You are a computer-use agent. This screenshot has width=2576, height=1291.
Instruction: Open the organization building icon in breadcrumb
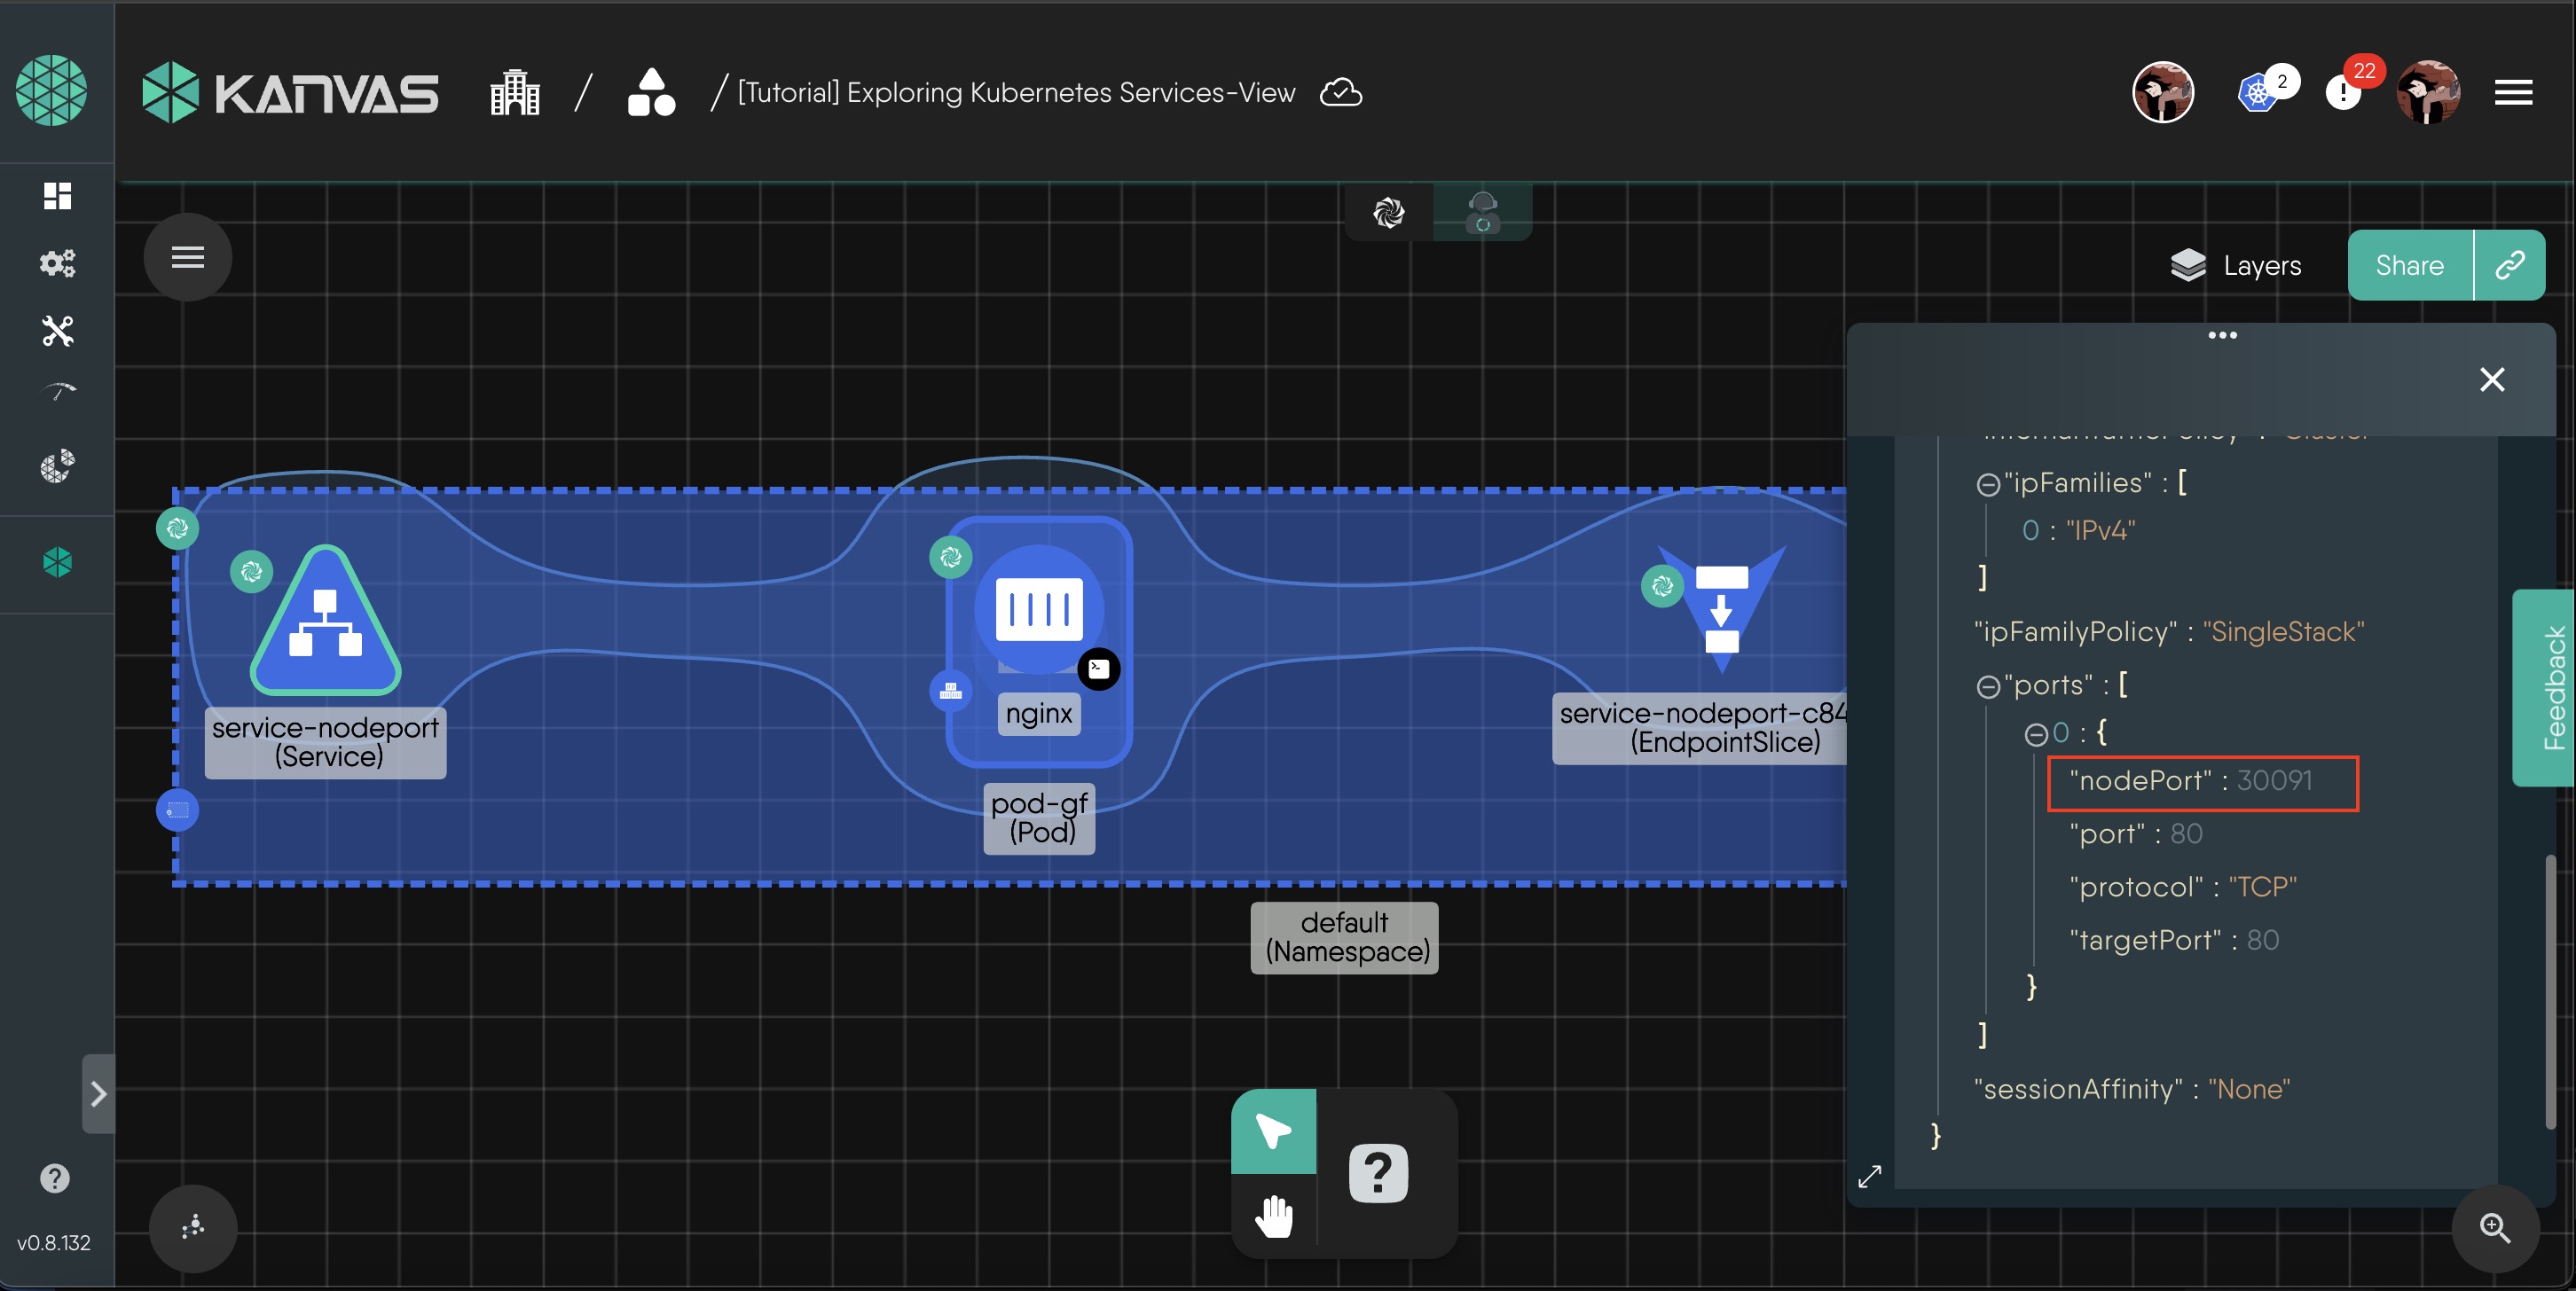click(515, 93)
